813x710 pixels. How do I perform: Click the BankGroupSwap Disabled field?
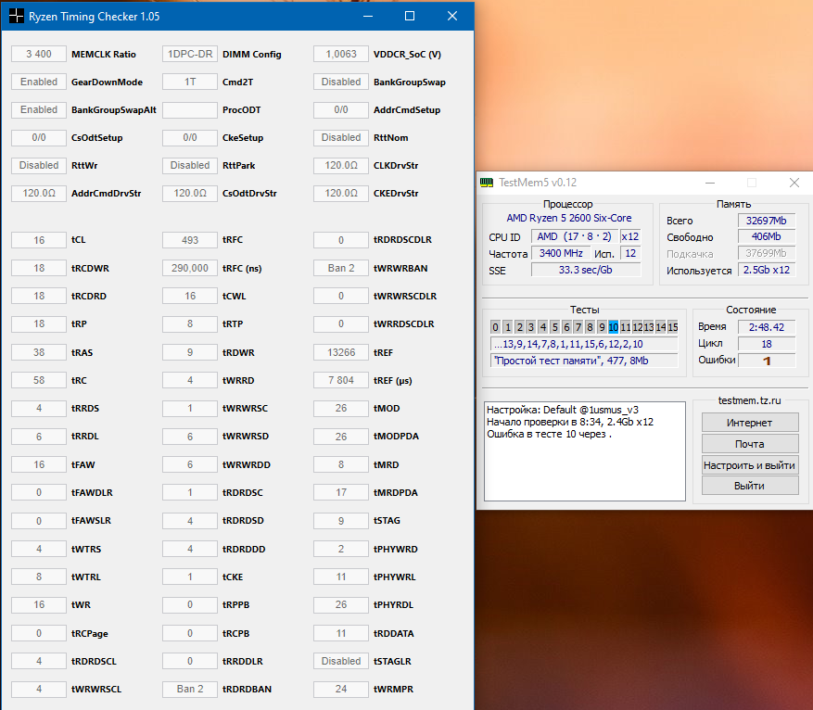tap(340, 82)
